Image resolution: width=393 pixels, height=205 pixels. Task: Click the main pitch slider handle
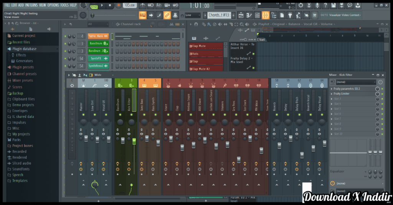coord(93,15)
